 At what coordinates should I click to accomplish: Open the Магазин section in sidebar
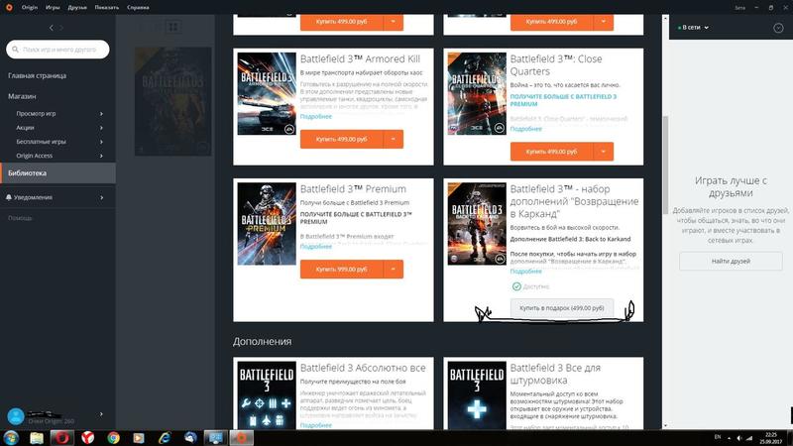22,96
